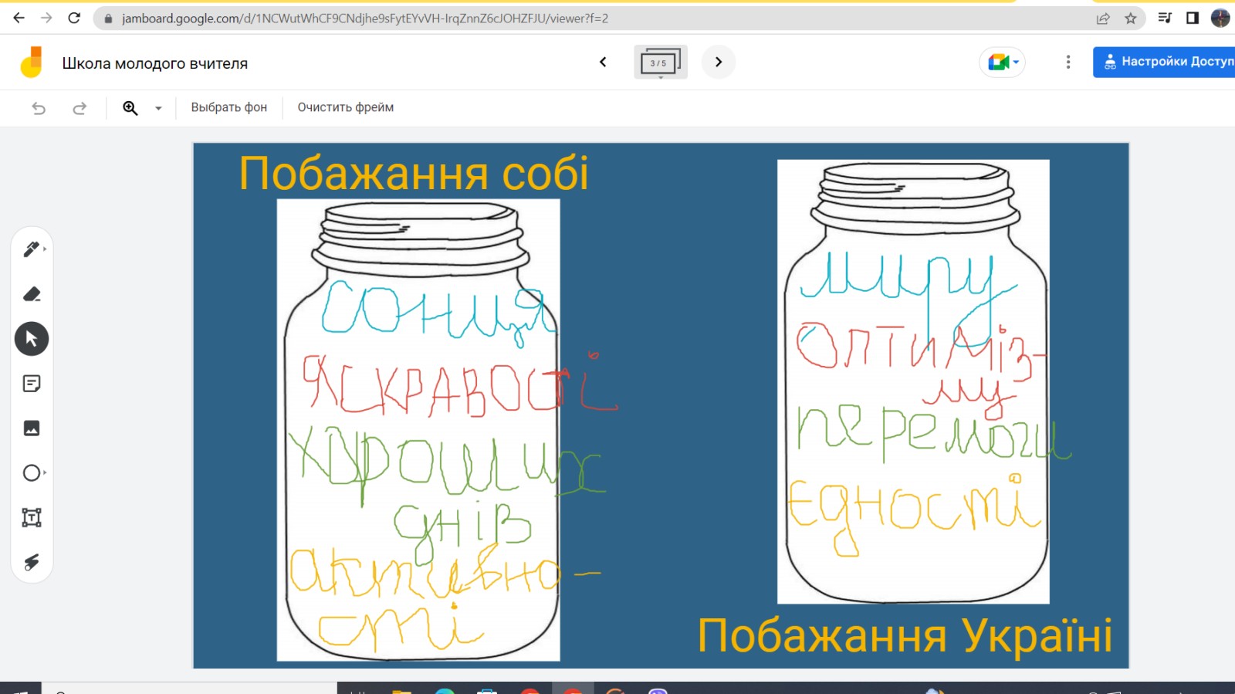Open the zoom level dropdown arrow
The image size is (1235, 694).
(158, 108)
